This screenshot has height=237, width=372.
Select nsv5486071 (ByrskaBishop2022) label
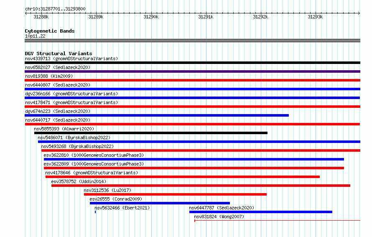(x=74, y=138)
